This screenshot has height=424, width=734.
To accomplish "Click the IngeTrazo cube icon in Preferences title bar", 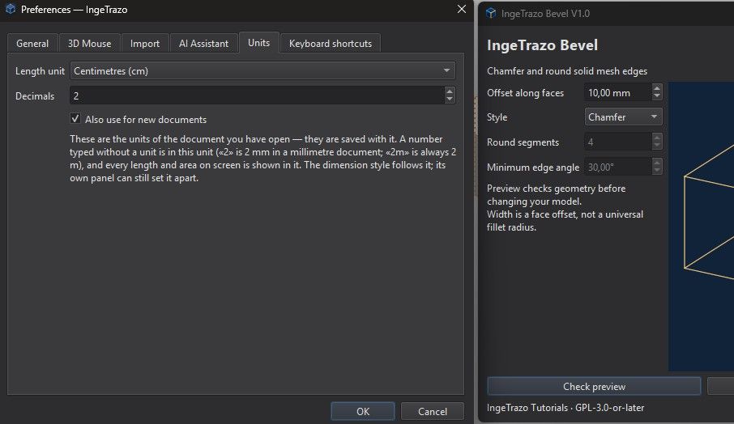I will tap(11, 9).
